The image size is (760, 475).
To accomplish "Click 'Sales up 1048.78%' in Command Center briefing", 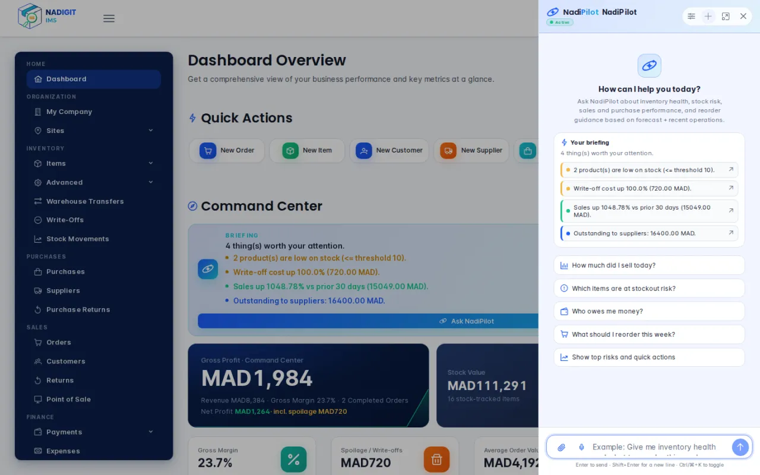I will (331, 286).
